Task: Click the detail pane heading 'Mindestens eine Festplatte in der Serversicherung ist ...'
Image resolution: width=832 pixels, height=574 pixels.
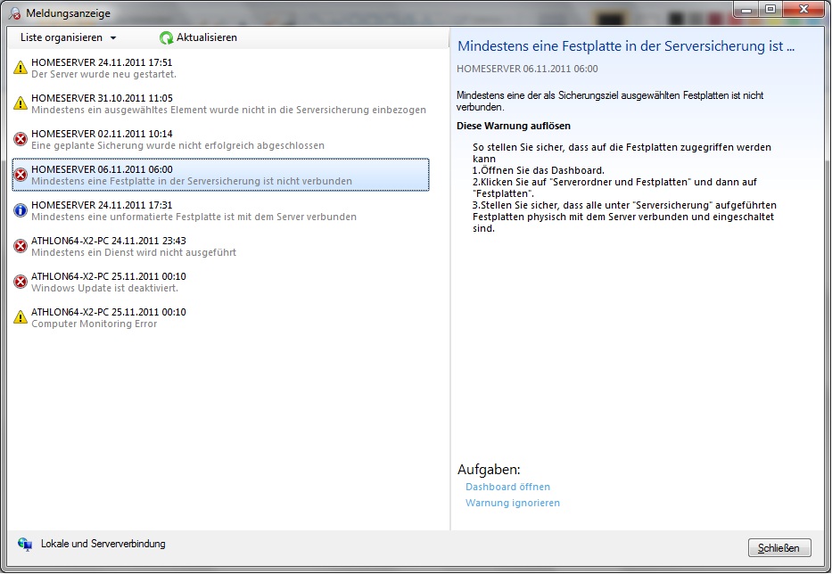Action: (626, 46)
